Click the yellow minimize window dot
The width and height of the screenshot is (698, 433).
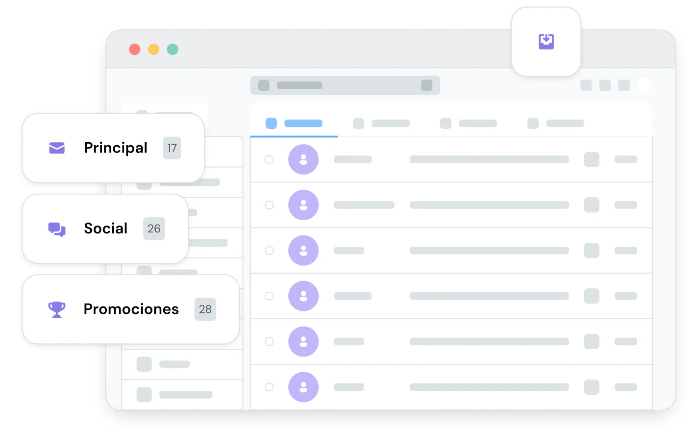[153, 50]
